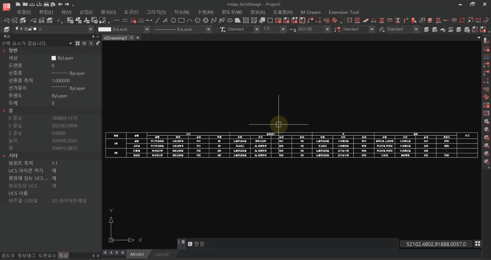Click the Excel delete trash icon in right sidebar
The height and width of the screenshot is (260, 491).
click(486, 138)
